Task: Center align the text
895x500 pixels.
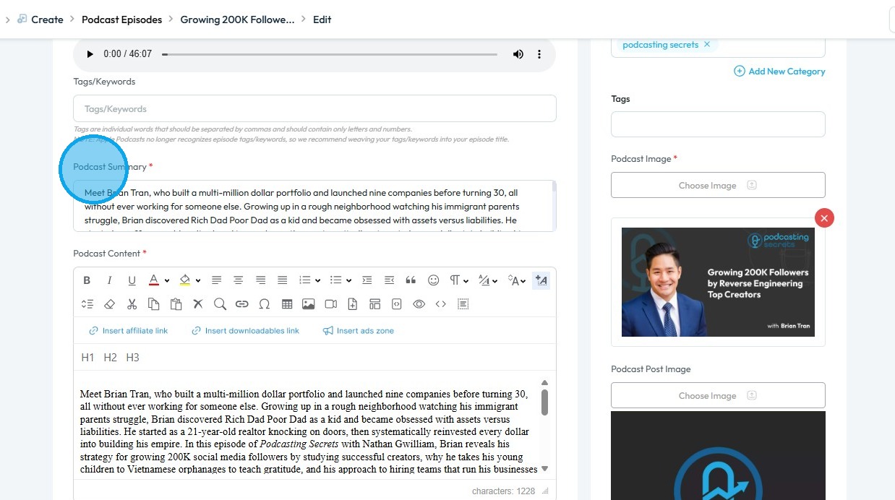Action: (238, 280)
